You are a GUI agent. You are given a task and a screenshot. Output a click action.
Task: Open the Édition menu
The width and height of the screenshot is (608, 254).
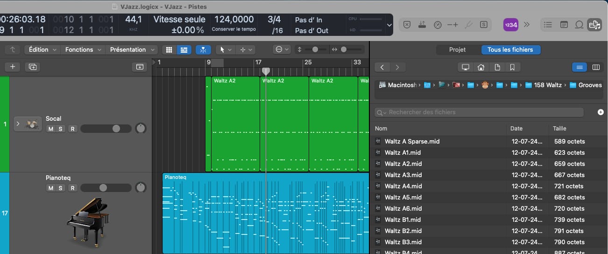pyautogui.click(x=42, y=49)
